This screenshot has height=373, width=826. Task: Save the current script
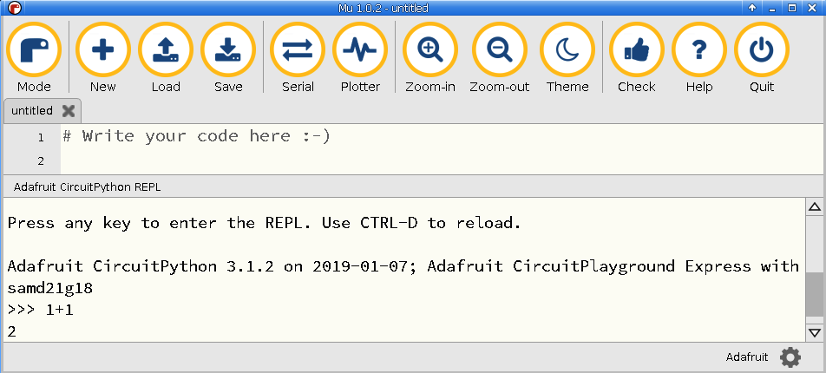[228, 57]
